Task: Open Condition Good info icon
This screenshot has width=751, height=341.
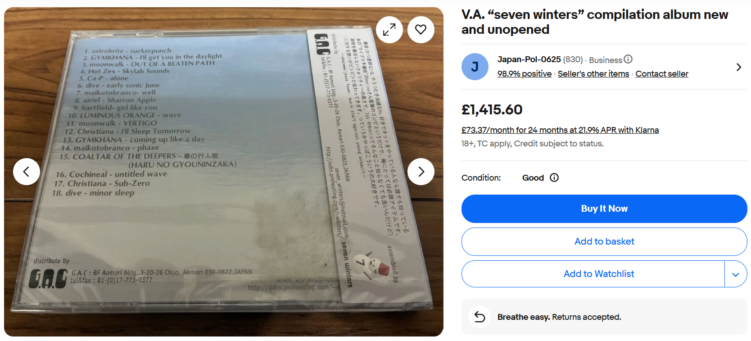Action: [554, 177]
